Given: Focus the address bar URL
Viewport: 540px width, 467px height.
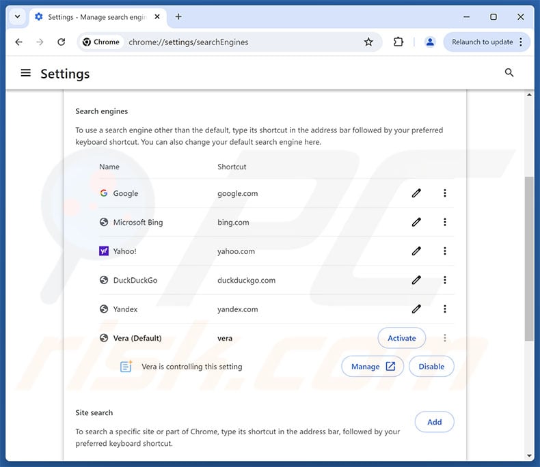Looking at the screenshot, I should pos(189,42).
